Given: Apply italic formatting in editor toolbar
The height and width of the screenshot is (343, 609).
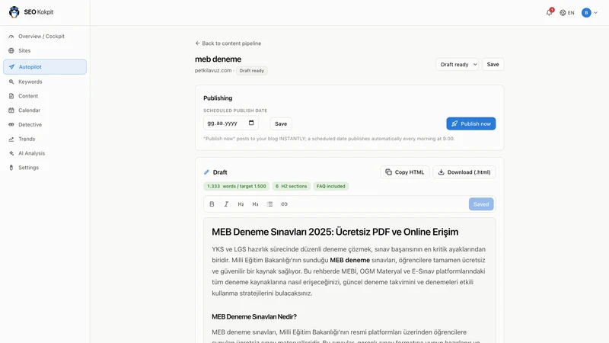Looking at the screenshot, I should pos(226,204).
